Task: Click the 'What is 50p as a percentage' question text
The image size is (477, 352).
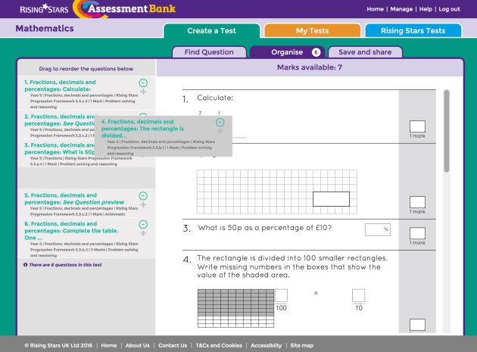Action: click(x=265, y=228)
